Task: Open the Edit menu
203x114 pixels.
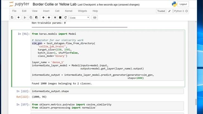Action: (24, 11)
